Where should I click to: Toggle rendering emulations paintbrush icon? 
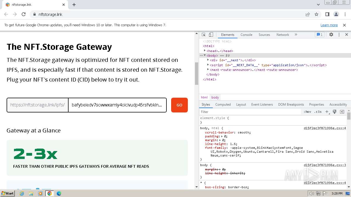[x=335, y=112]
